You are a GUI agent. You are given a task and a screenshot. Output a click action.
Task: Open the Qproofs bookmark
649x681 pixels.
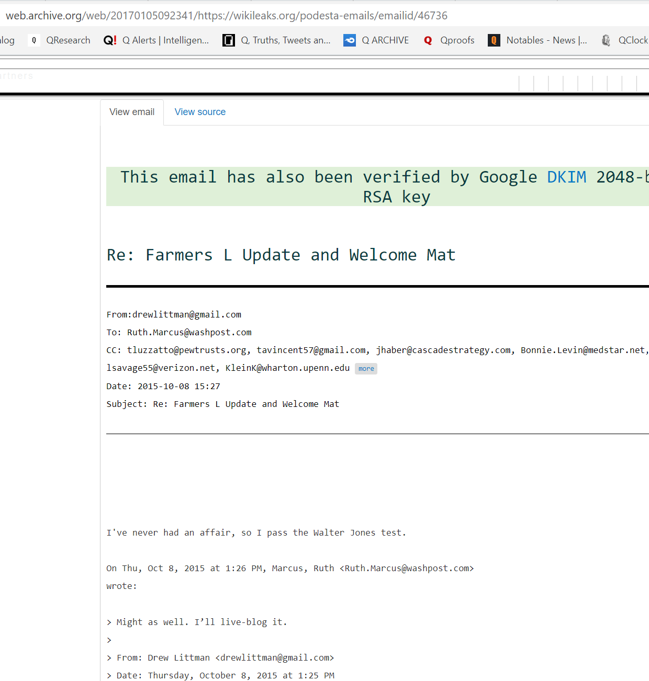pos(449,40)
